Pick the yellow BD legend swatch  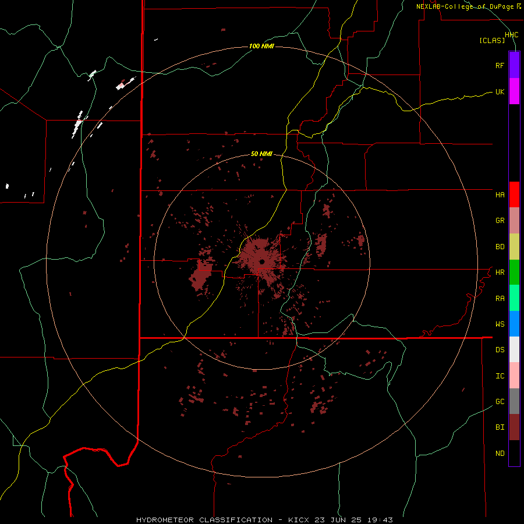(x=514, y=247)
